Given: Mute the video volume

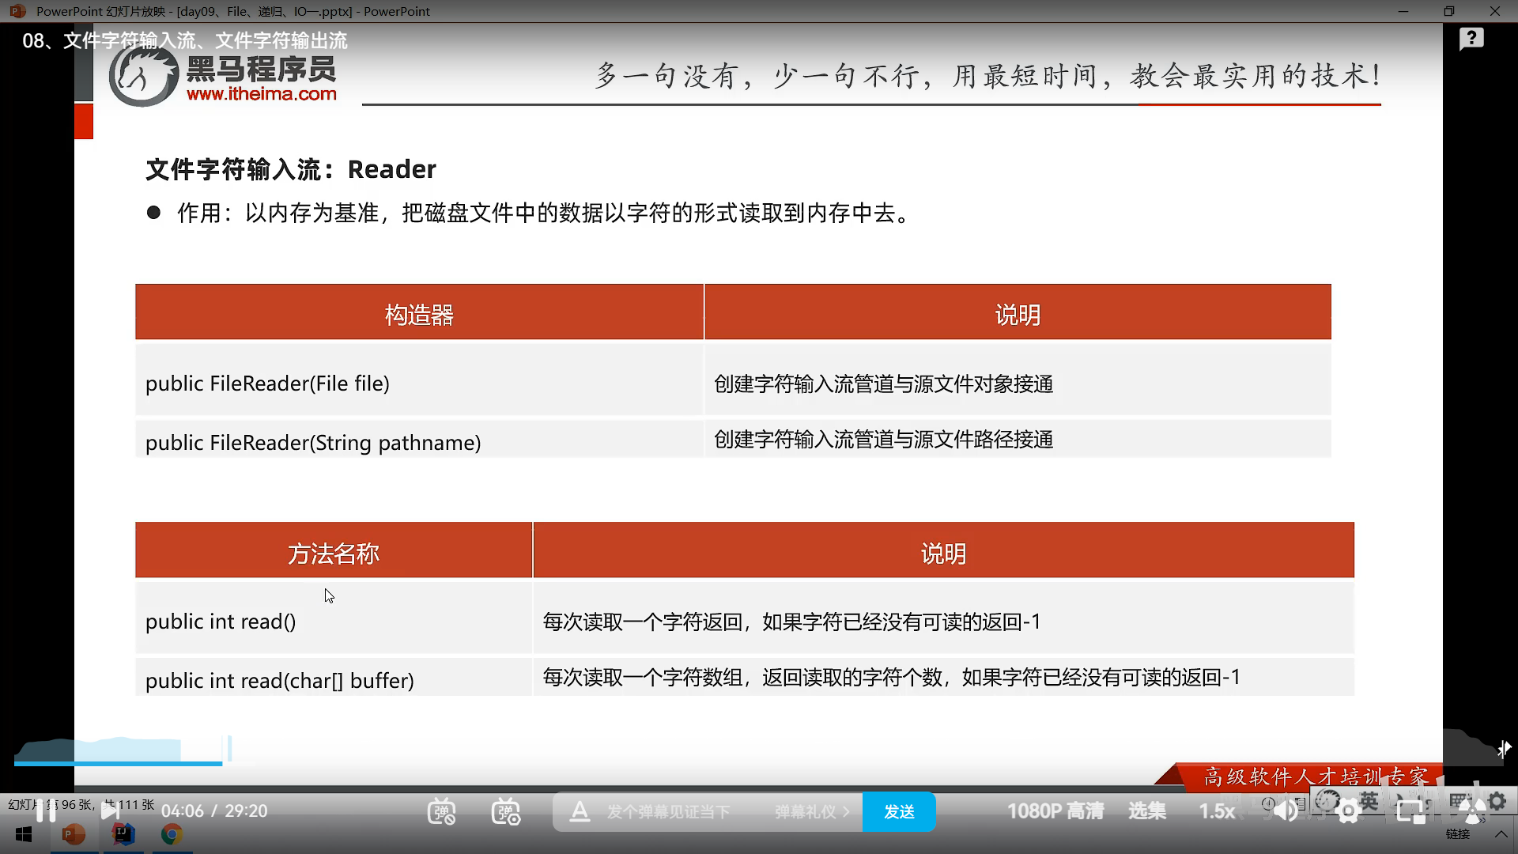Looking at the screenshot, I should 1286,811.
